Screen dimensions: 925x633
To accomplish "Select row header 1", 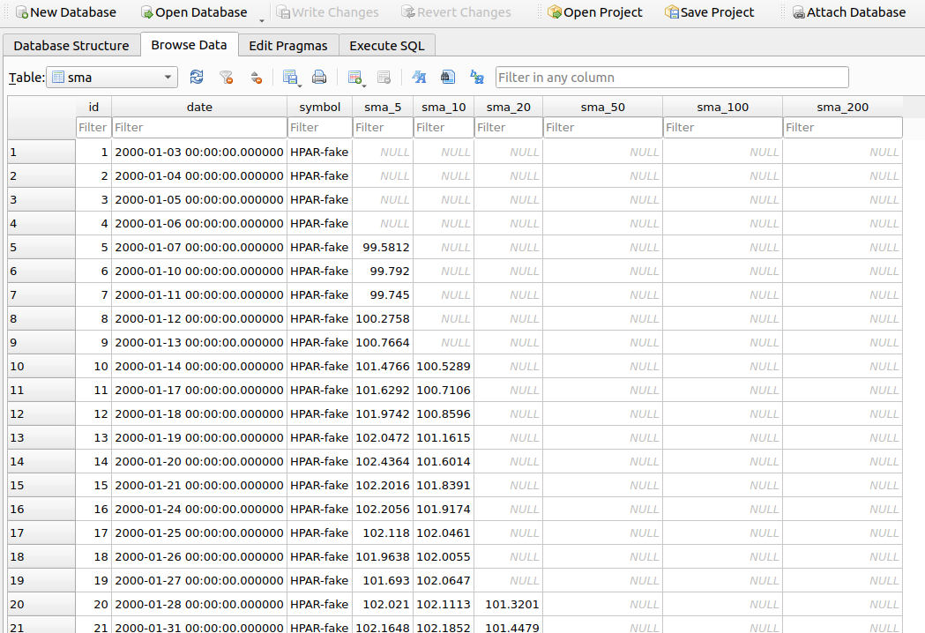I will (x=41, y=153).
